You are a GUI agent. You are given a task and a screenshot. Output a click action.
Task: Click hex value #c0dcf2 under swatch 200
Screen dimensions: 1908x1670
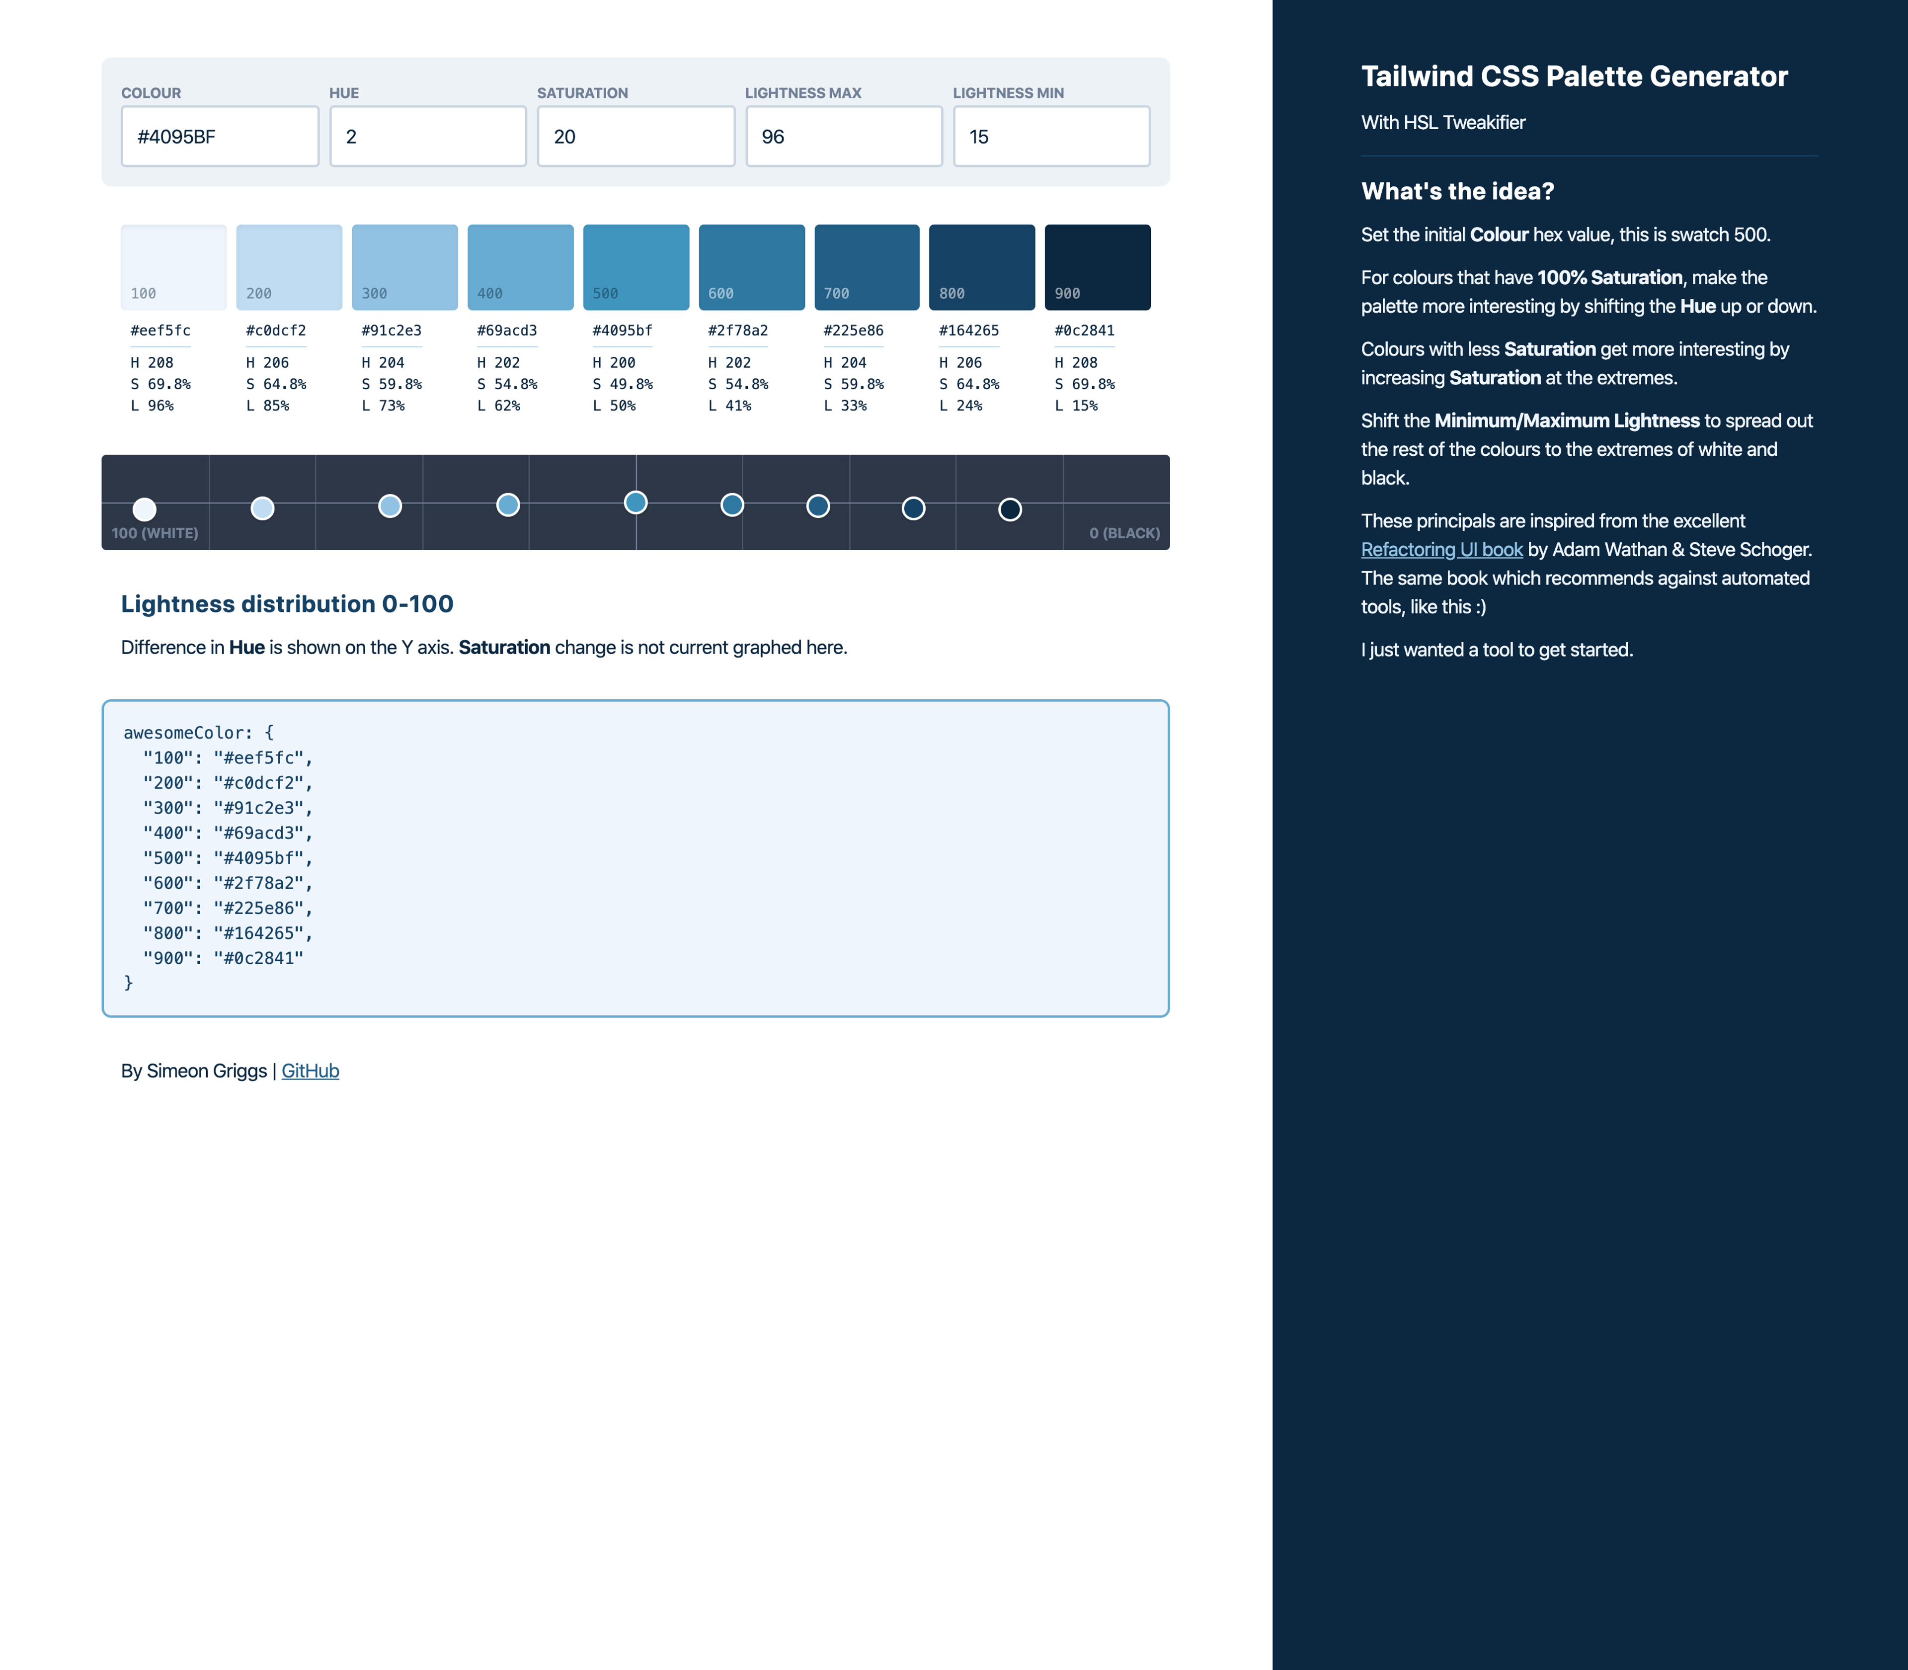276,331
